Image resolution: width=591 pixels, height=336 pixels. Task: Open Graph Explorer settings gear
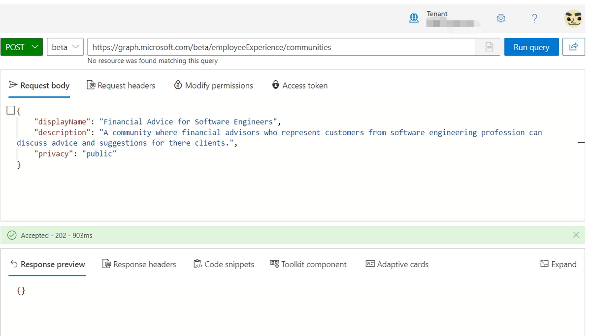tap(501, 18)
